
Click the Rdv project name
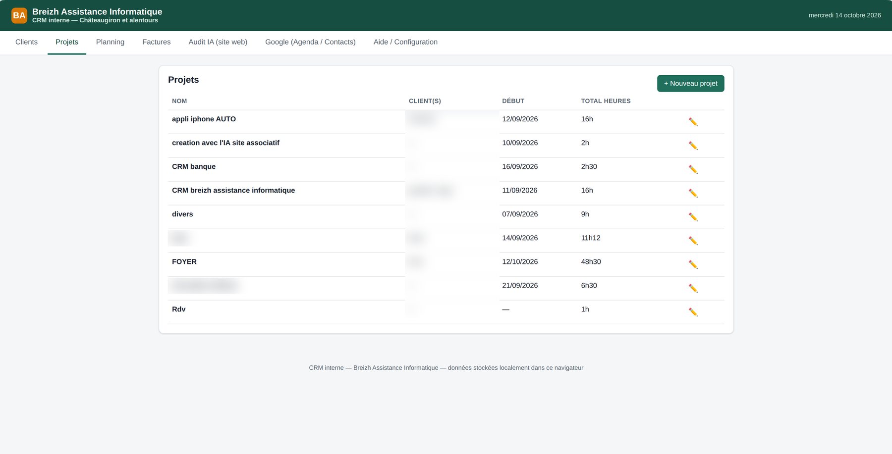(x=178, y=309)
